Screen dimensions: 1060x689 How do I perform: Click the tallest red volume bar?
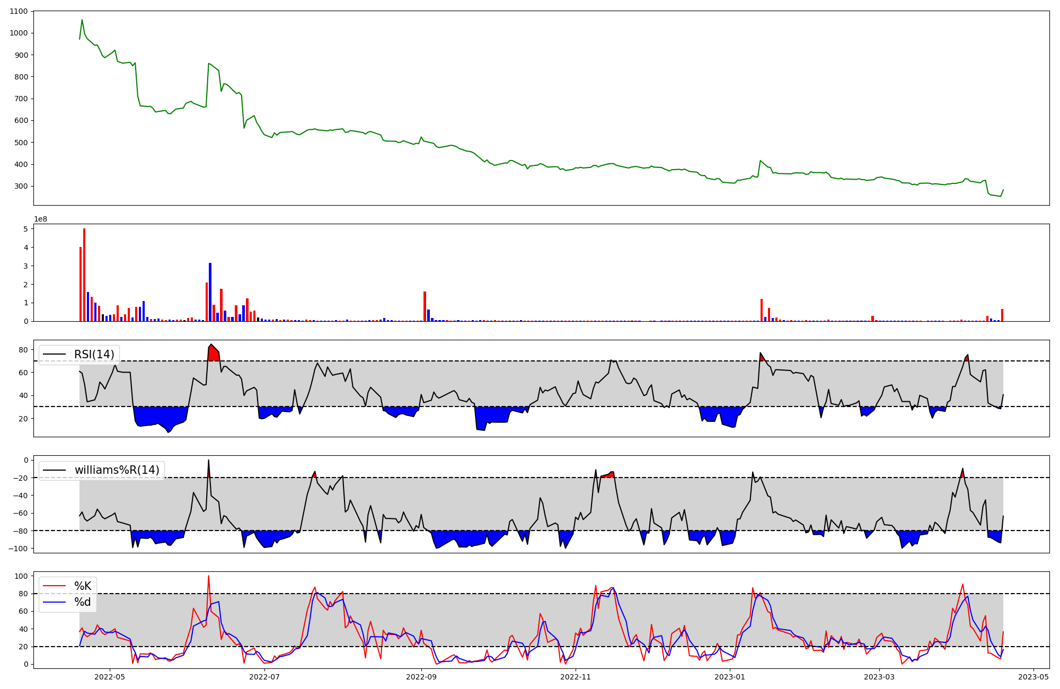click(x=84, y=276)
